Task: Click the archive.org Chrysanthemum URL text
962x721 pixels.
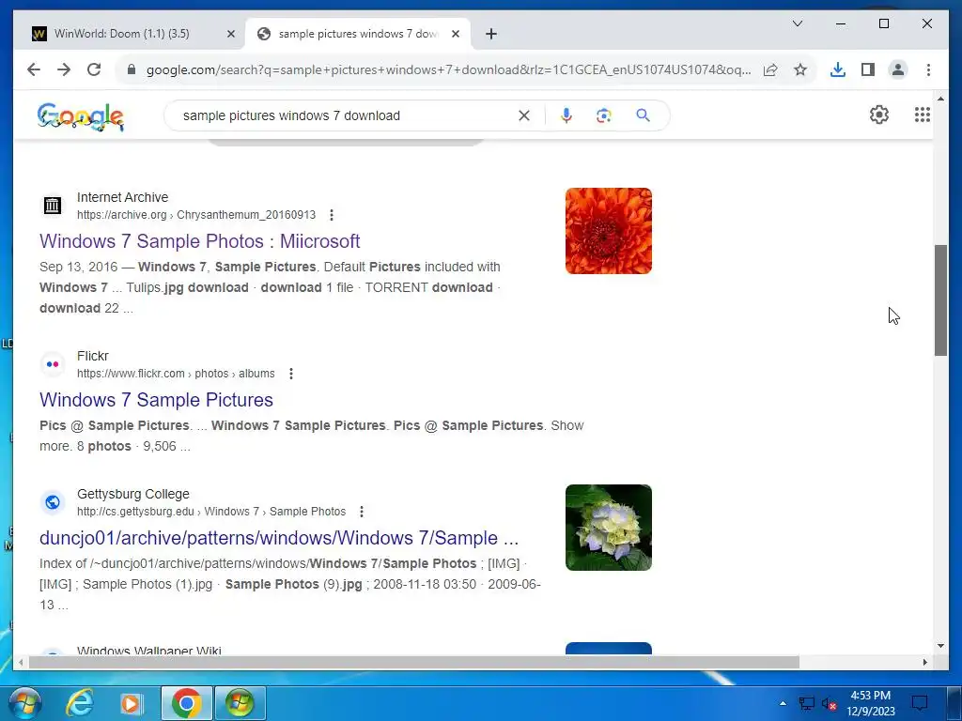Action: 196,215
